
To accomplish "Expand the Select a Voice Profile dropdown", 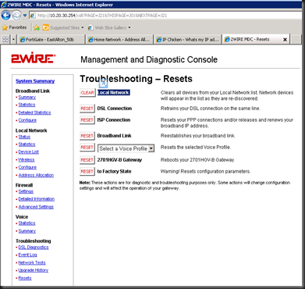I will 126,148.
